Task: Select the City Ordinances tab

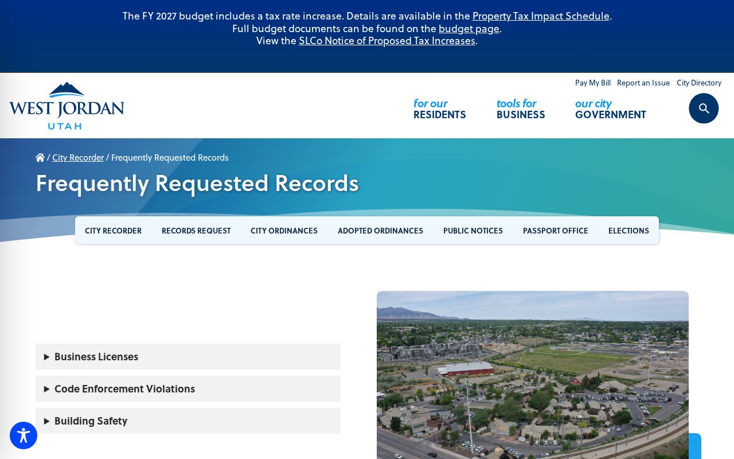Action: coord(284,231)
